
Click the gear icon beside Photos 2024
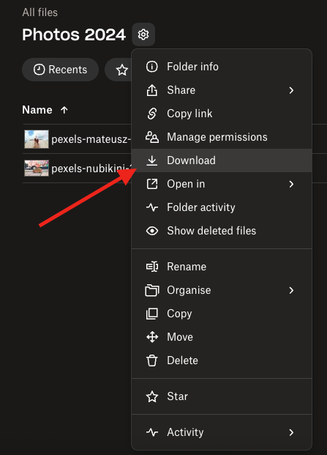(x=143, y=34)
